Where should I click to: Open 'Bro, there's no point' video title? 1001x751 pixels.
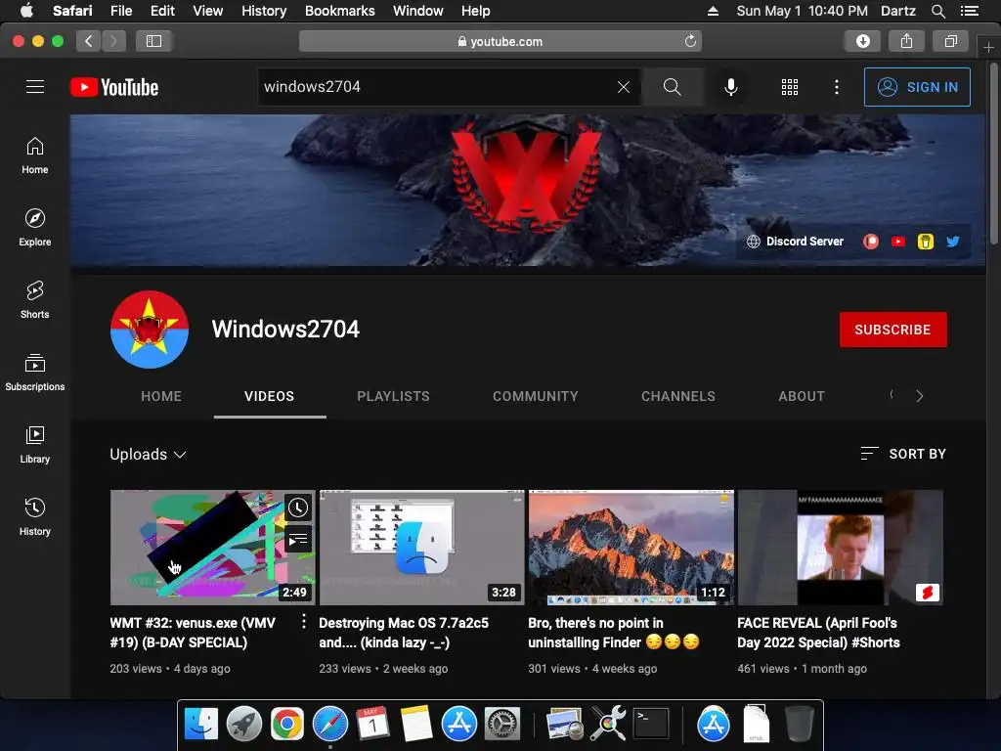pyautogui.click(x=614, y=633)
